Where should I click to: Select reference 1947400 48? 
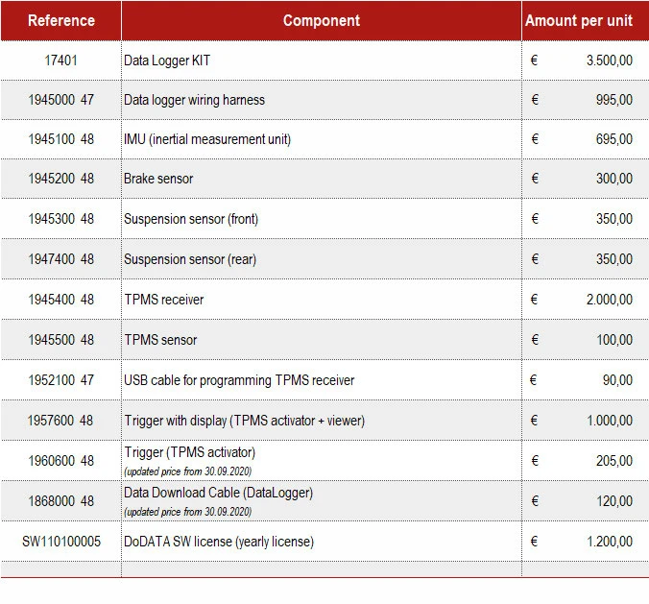tap(60, 259)
